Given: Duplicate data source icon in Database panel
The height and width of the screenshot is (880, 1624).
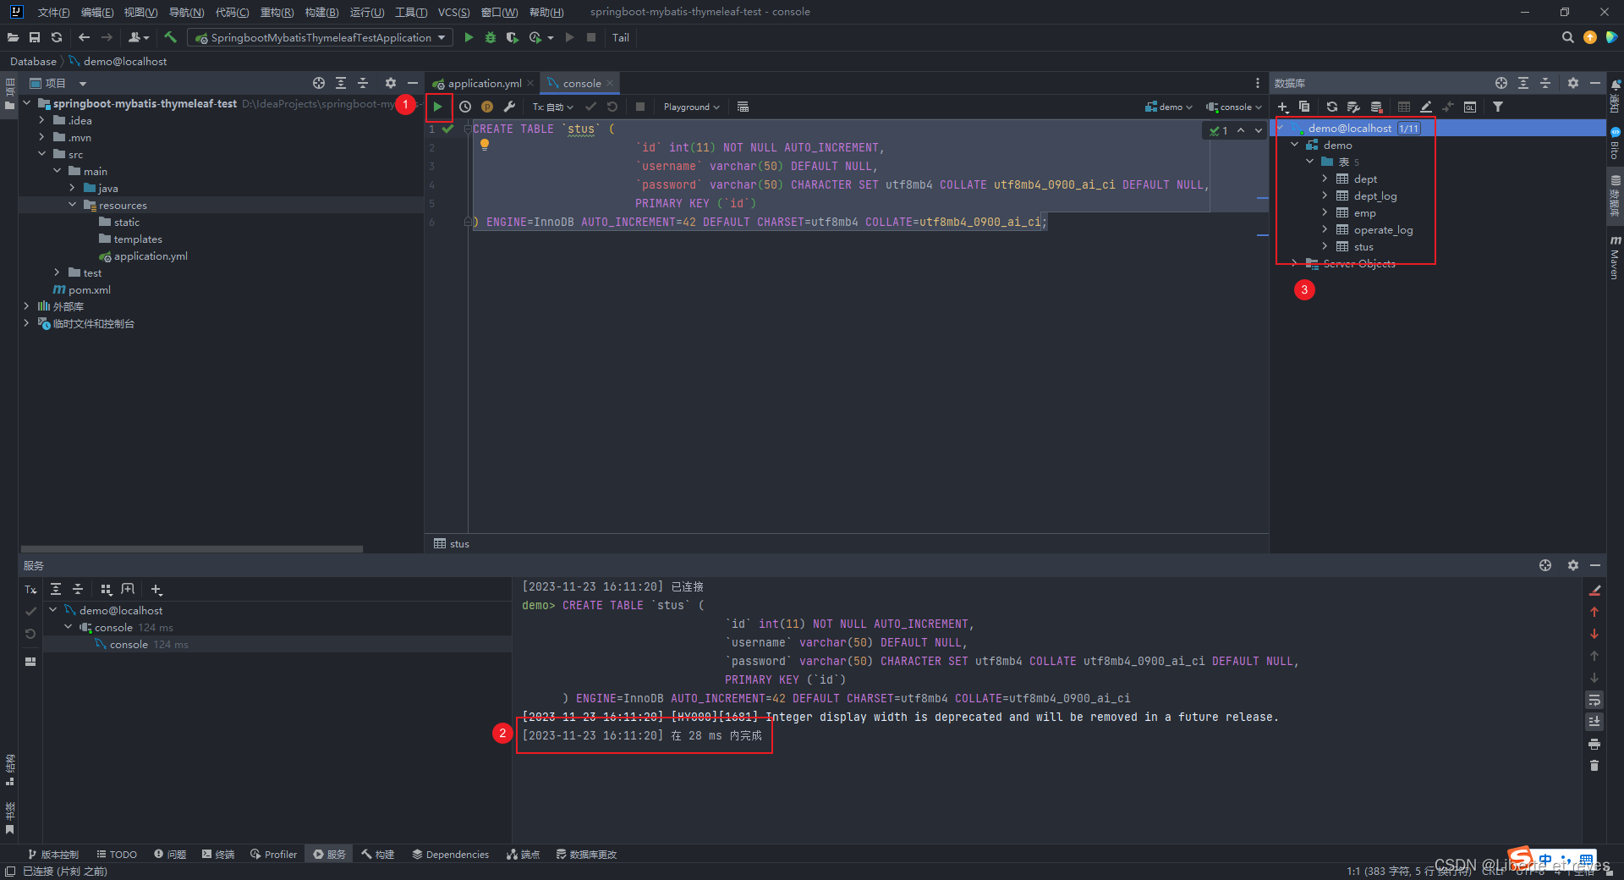Looking at the screenshot, I should click(x=1304, y=107).
